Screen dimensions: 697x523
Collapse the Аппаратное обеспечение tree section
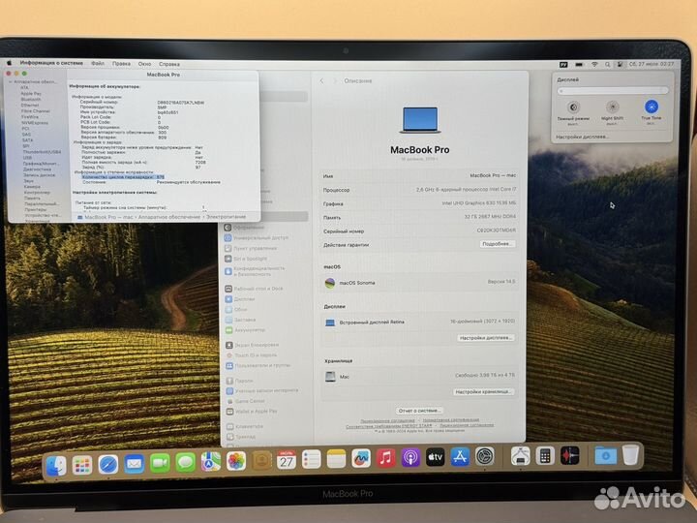(x=11, y=81)
